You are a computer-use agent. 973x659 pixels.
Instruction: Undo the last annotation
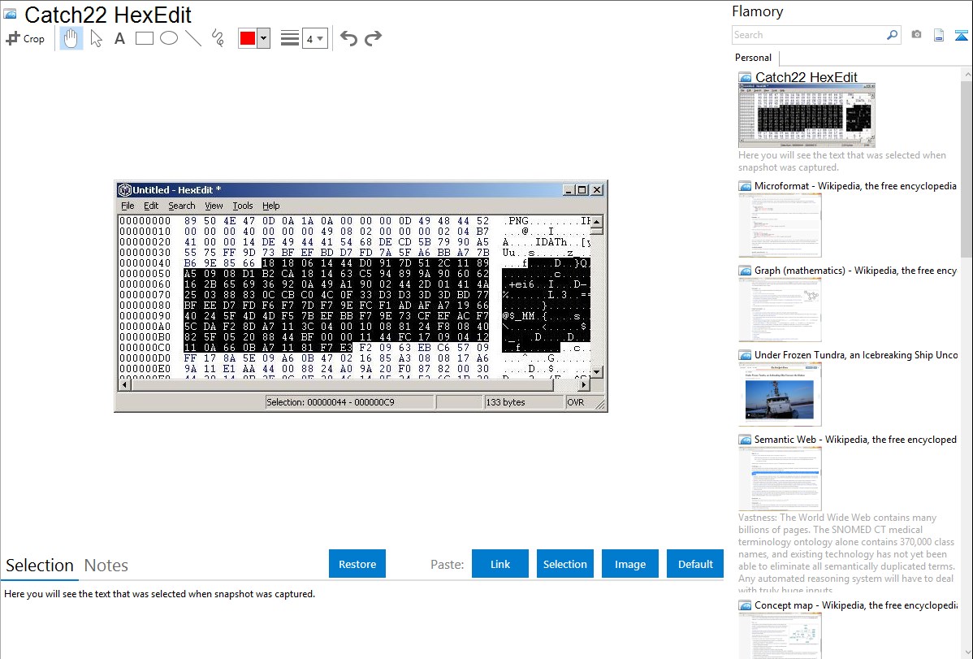pyautogui.click(x=348, y=38)
